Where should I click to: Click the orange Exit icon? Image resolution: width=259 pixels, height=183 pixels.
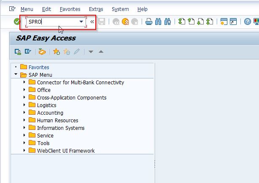125,22
